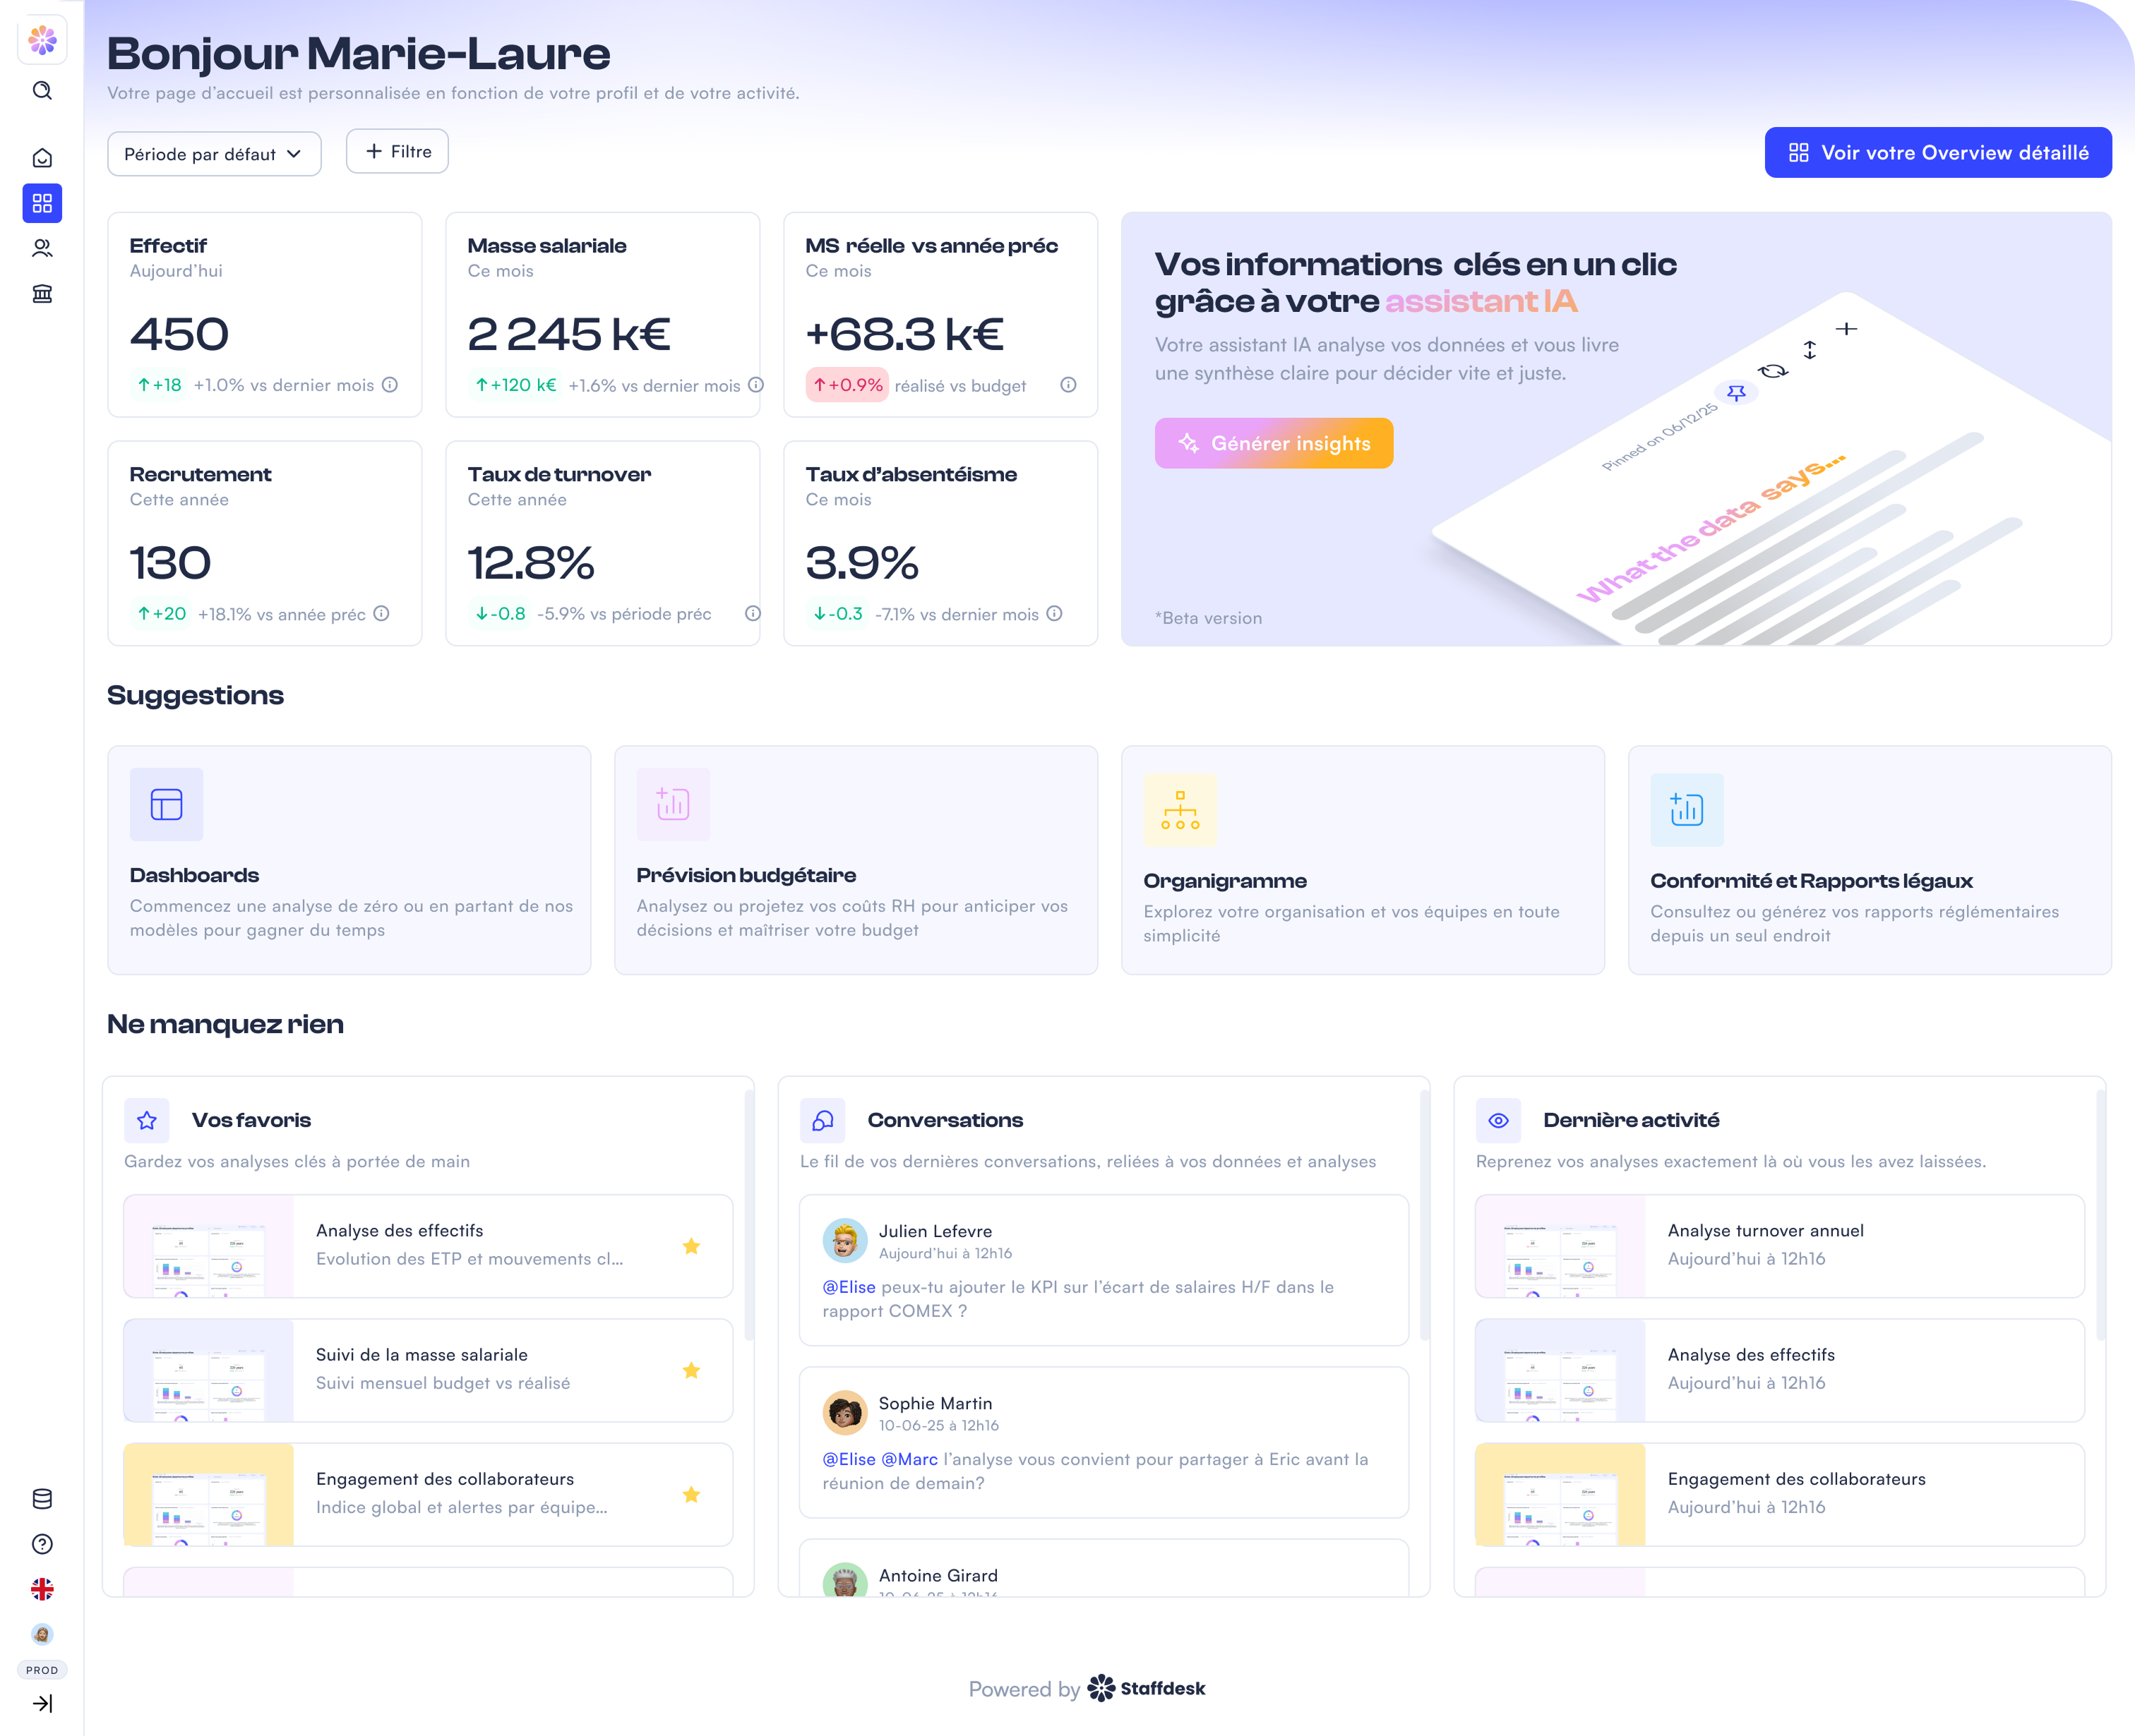Click info icon on Effectif card
This screenshot has height=1736, width=2135.
[x=390, y=385]
